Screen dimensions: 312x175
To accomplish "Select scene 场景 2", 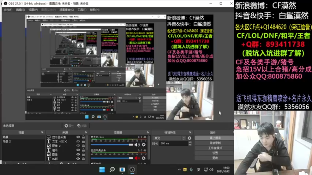I will pyautogui.click(x=23, y=142).
